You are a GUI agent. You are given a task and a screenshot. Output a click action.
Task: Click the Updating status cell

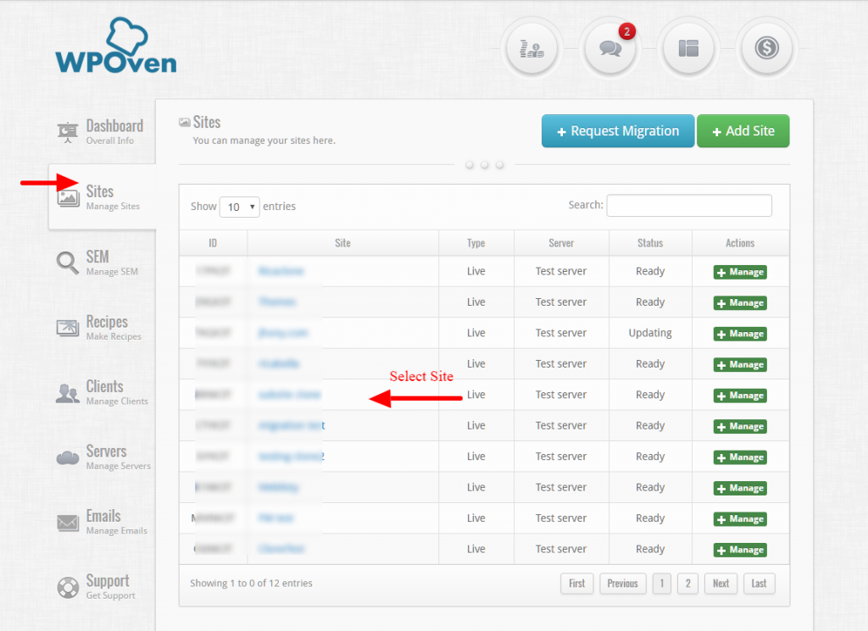click(650, 333)
